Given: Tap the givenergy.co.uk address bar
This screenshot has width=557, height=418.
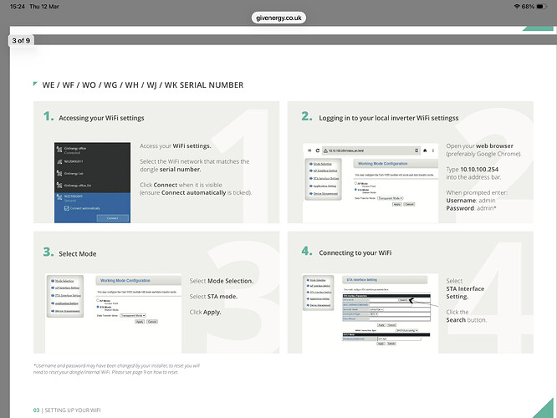Looking at the screenshot, I should [x=278, y=18].
